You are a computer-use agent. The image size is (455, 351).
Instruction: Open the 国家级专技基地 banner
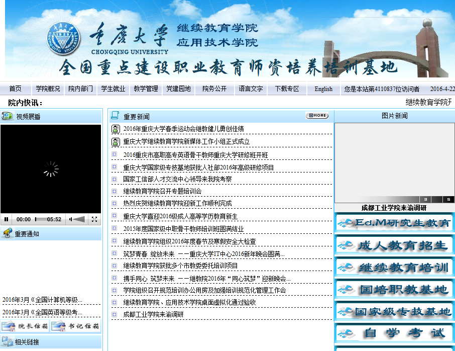(395, 311)
